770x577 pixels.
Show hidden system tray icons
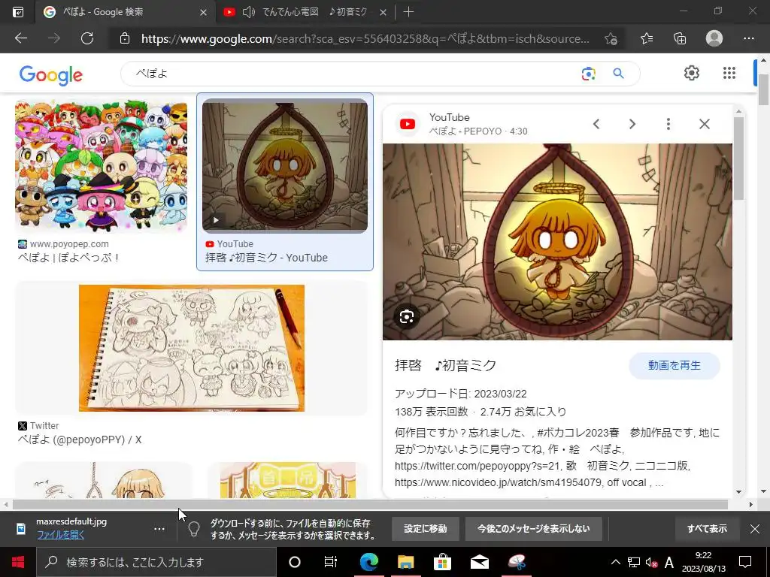click(x=615, y=562)
